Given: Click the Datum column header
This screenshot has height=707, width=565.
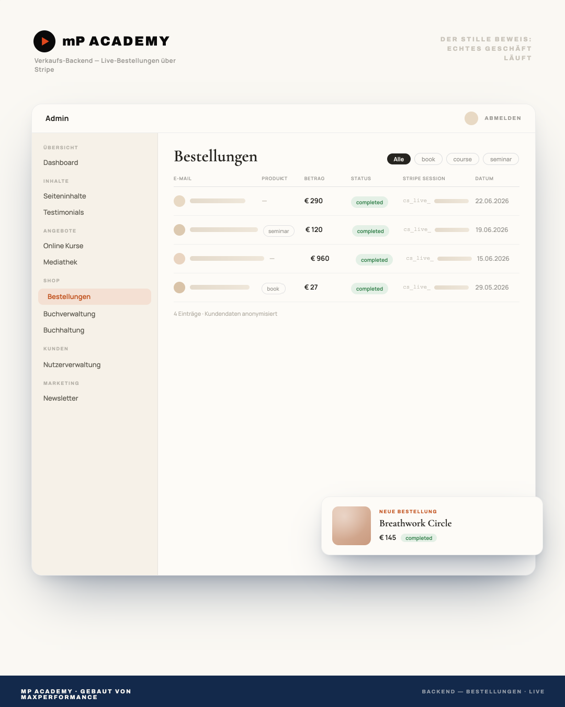Looking at the screenshot, I should point(484,179).
